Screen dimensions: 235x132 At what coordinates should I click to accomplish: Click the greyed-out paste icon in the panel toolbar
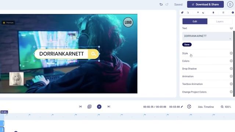click(188, 12)
